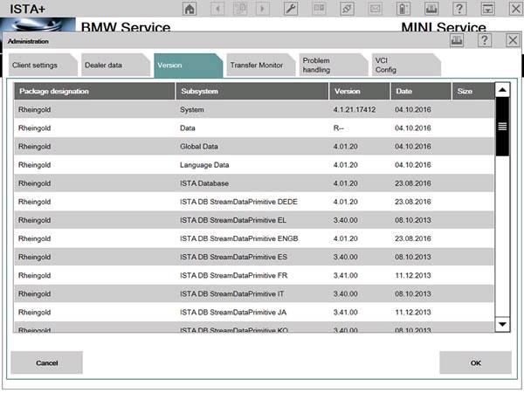
Task: Select the System subsystem row
Action: [x=254, y=110]
